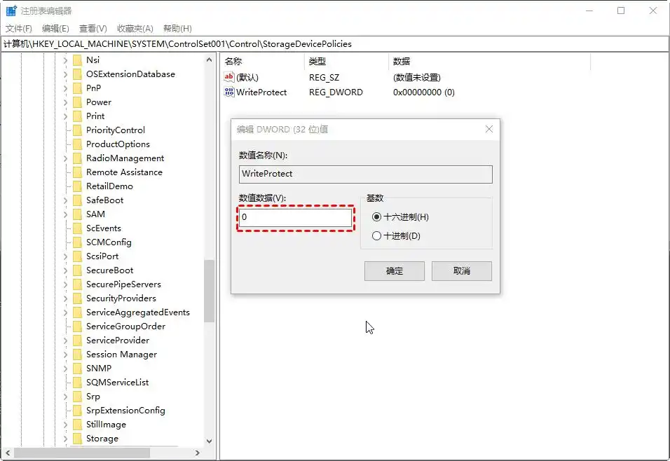670x461 pixels.
Task: Expand the SrpExtensionConfig tree node
Action: pos(64,410)
